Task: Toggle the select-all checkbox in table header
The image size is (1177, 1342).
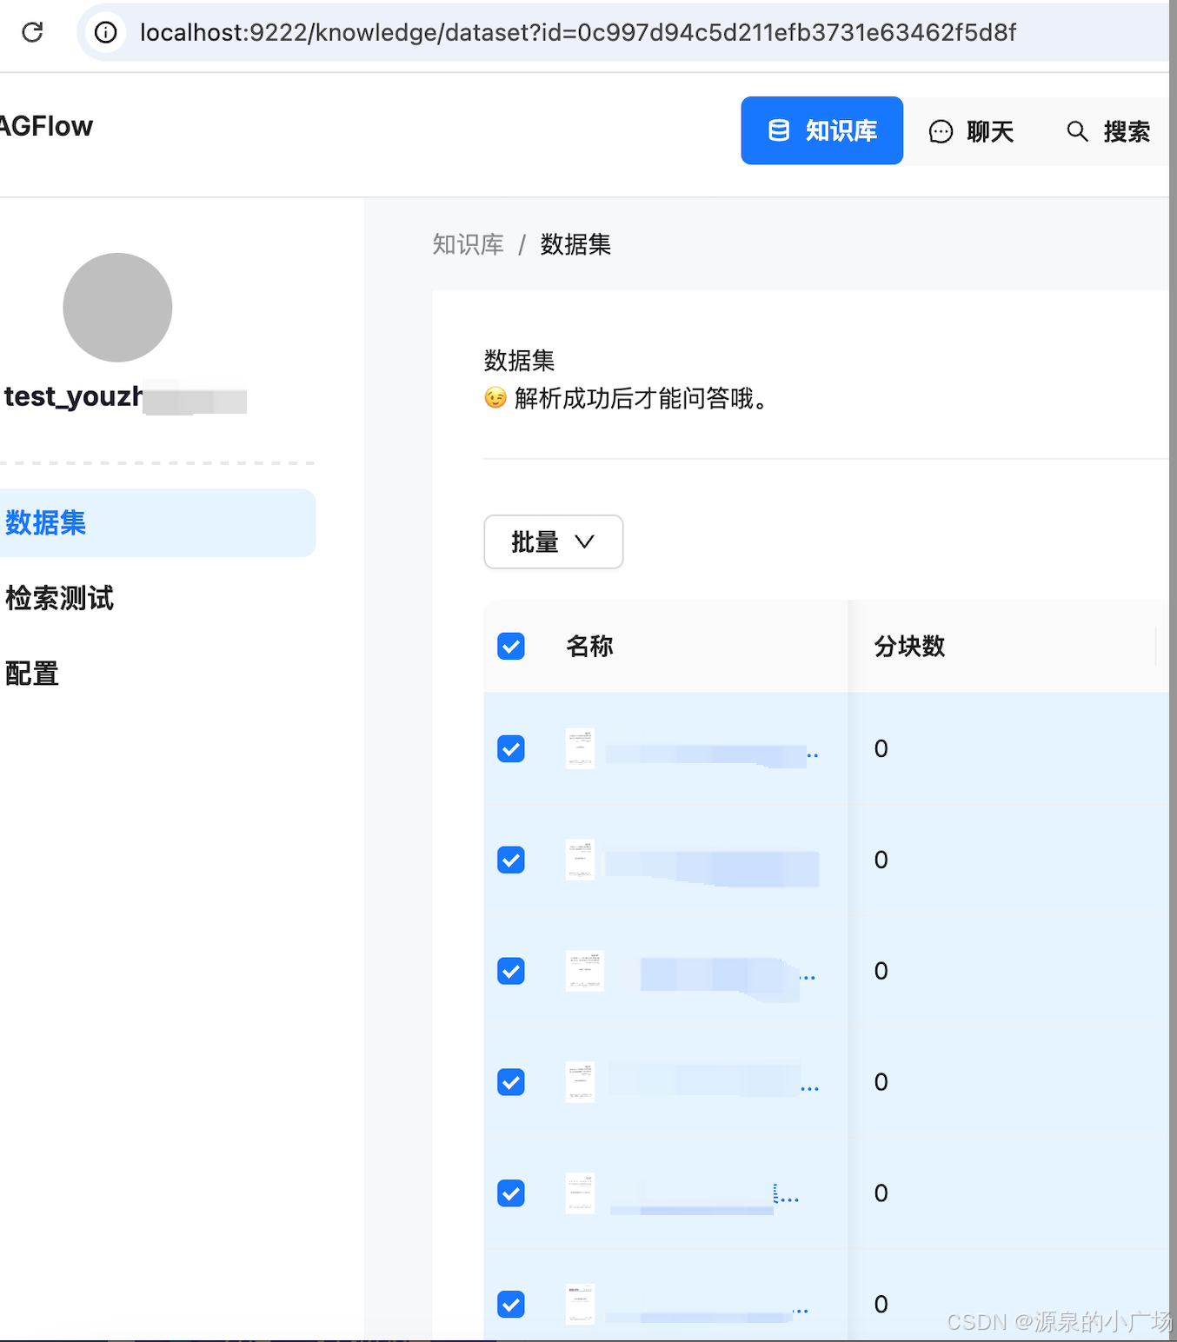Action: 511,646
